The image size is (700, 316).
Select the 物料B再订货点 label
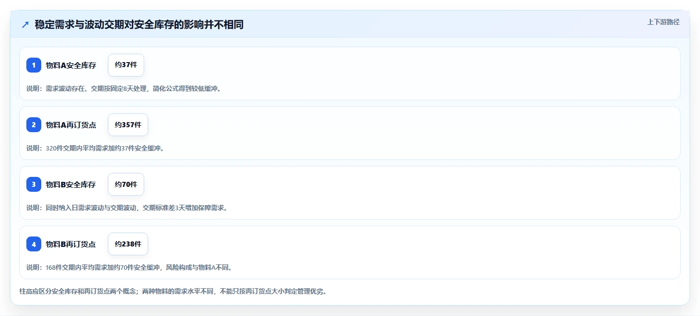pos(71,244)
